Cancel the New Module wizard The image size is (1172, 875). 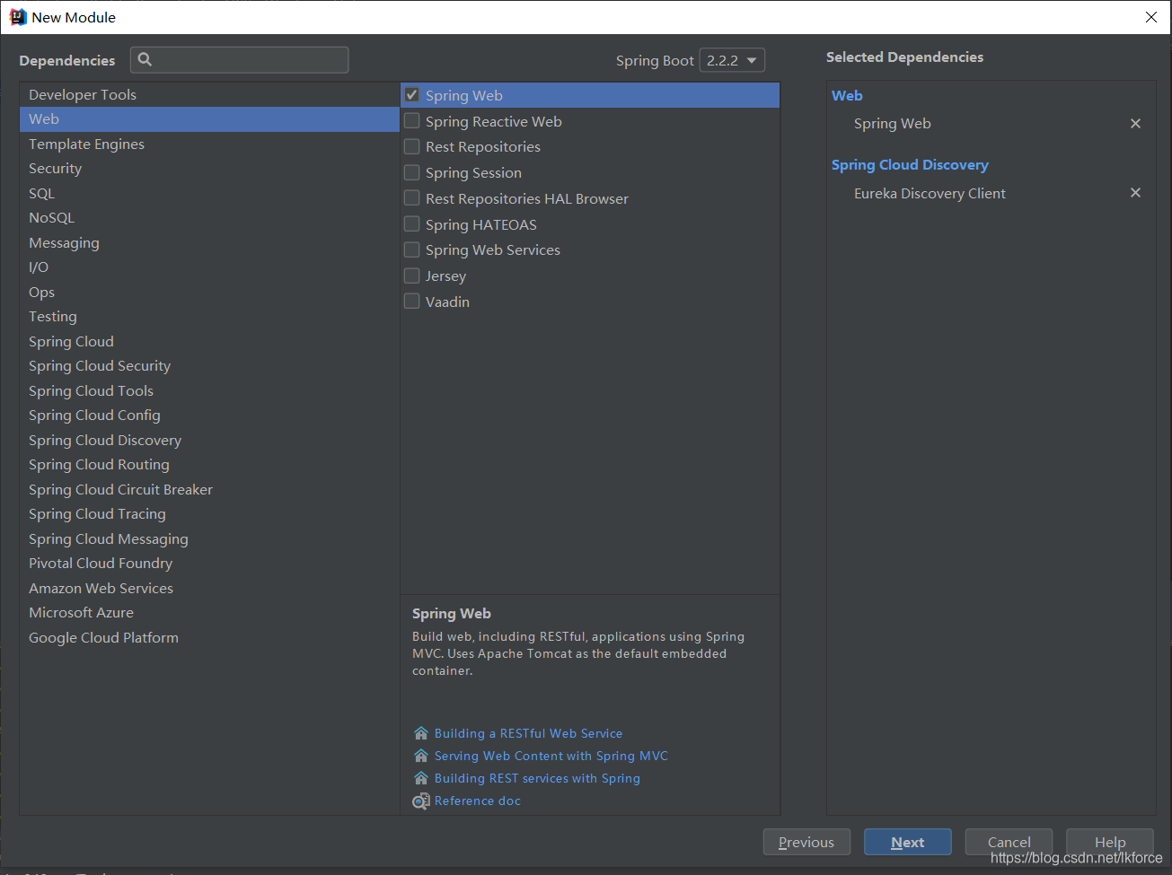[1009, 842]
